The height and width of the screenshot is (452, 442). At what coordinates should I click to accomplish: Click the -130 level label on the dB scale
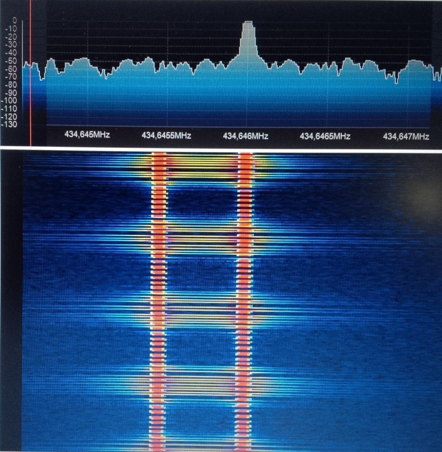click(x=9, y=124)
